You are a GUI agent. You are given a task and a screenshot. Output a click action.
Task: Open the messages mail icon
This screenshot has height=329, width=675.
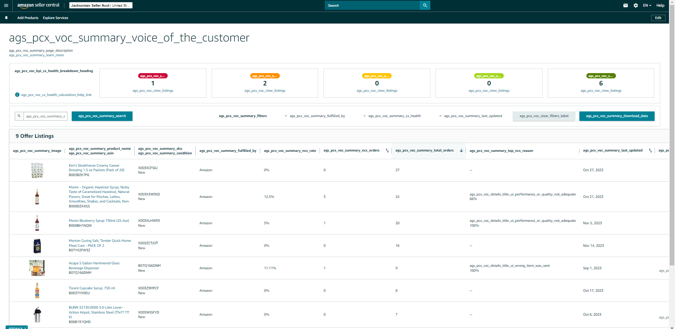(x=625, y=6)
